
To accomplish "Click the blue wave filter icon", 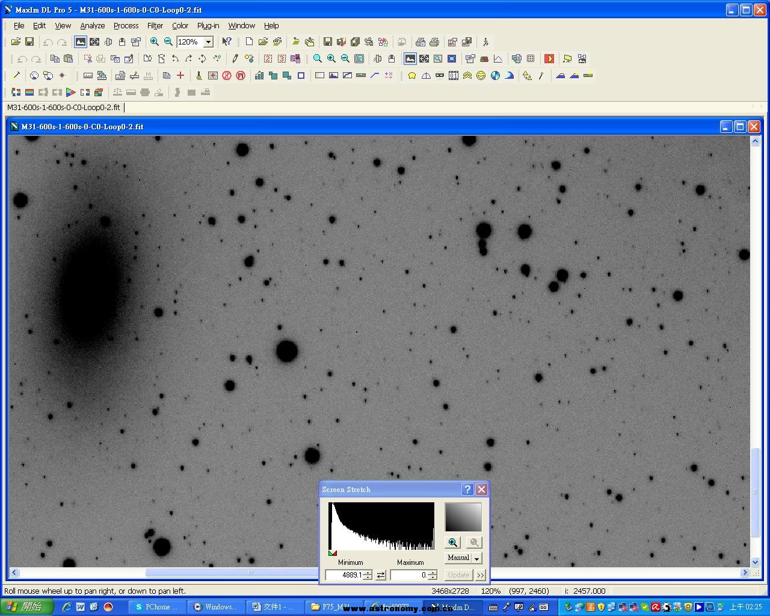I will coord(509,75).
